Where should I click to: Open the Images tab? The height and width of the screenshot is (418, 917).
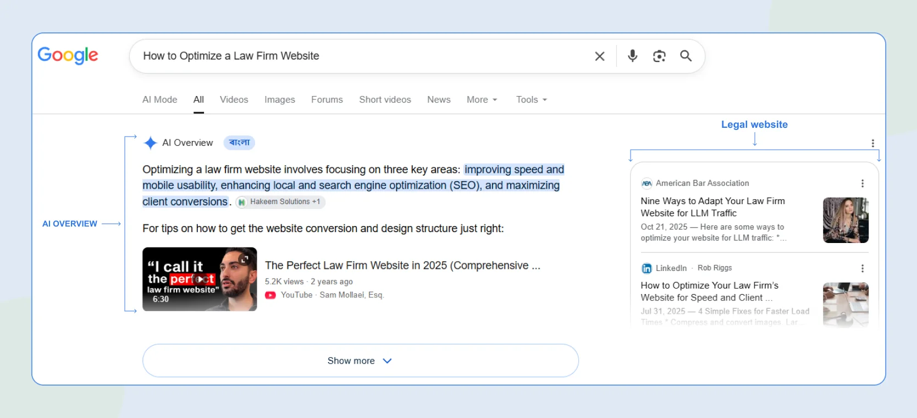[279, 99]
